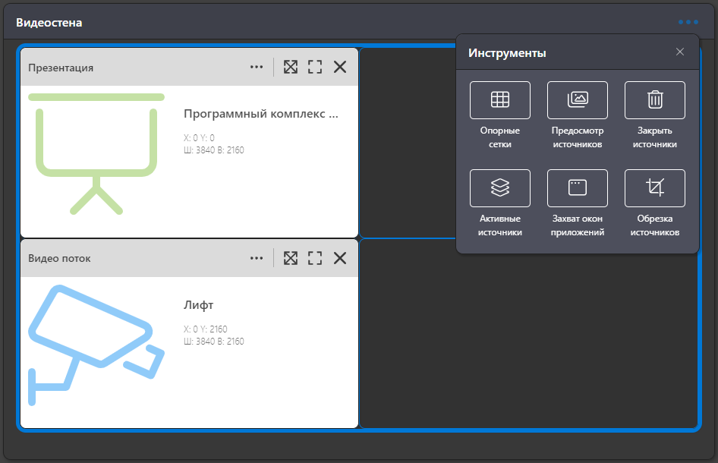Close the Презентация source window
Screen dimensions: 718x463
tap(340, 67)
